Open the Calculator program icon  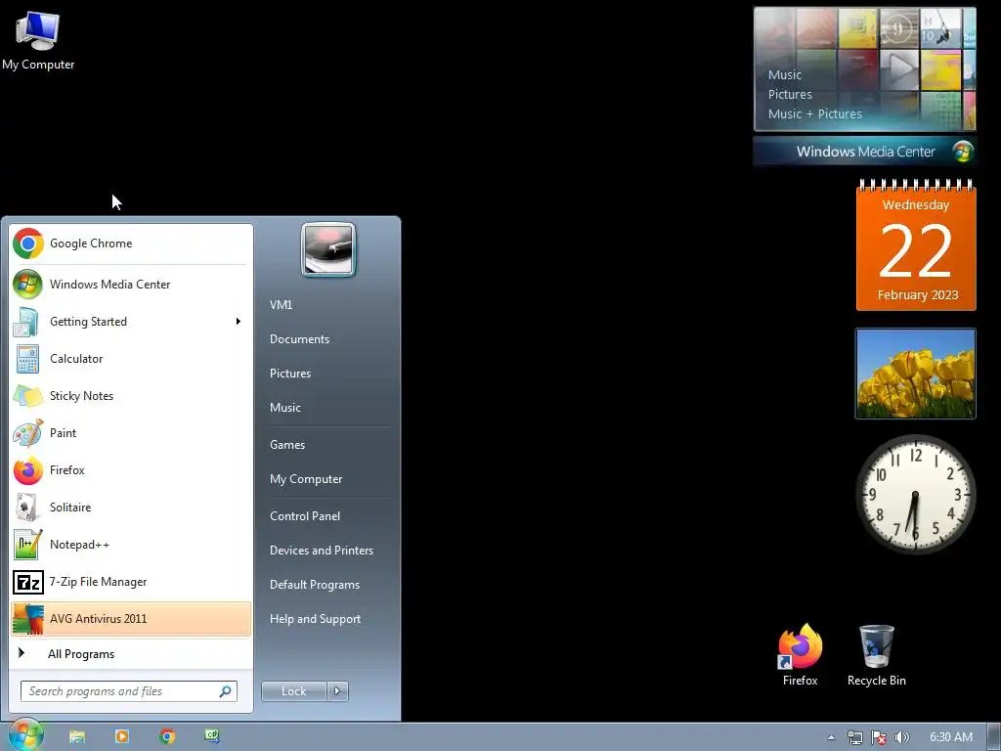pos(26,358)
